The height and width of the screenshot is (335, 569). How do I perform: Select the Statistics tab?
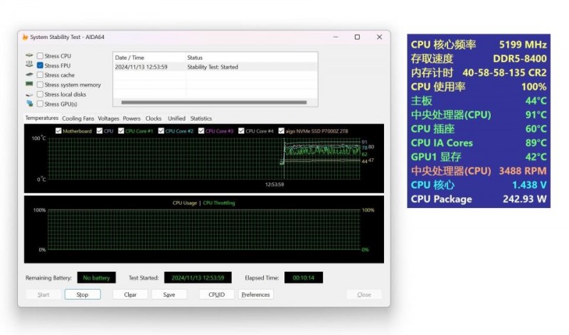tap(201, 119)
